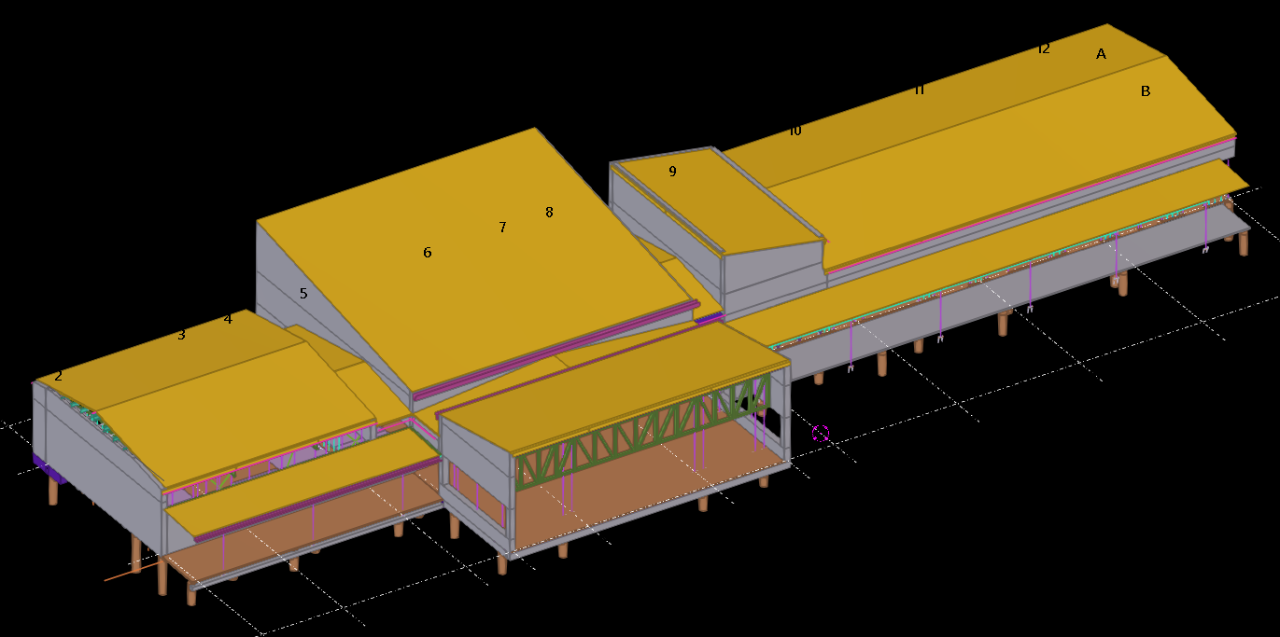Pick grid label 5 on the gable wall
This screenshot has height=637, width=1280.
[x=303, y=294]
